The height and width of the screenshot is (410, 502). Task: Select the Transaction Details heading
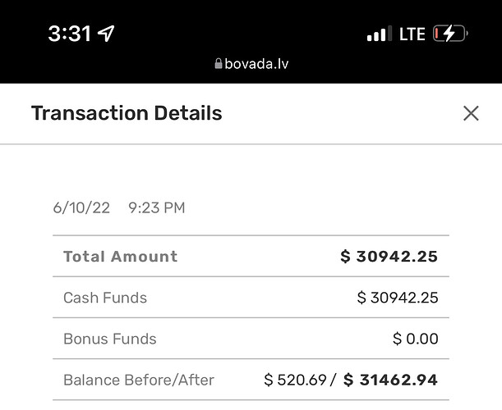click(x=127, y=113)
